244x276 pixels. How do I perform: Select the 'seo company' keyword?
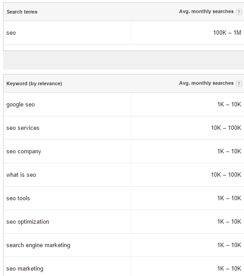pyautogui.click(x=24, y=152)
